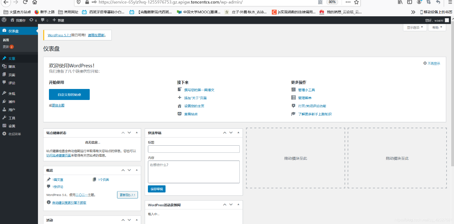This screenshot has width=454, height=224.
Task: Go to the browser home page icon
Action: [35, 2]
